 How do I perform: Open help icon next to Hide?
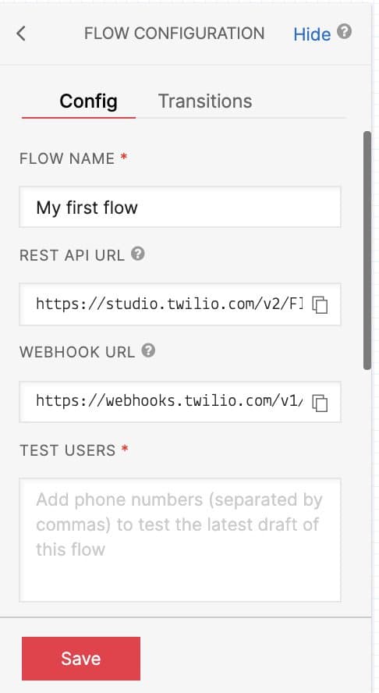(345, 31)
